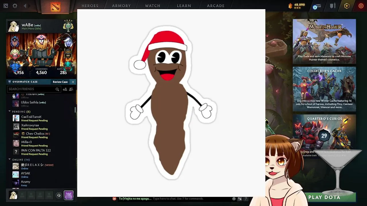This screenshot has width=367, height=206.
Task: Click the party voice headset icon
Action: tap(59, 195)
